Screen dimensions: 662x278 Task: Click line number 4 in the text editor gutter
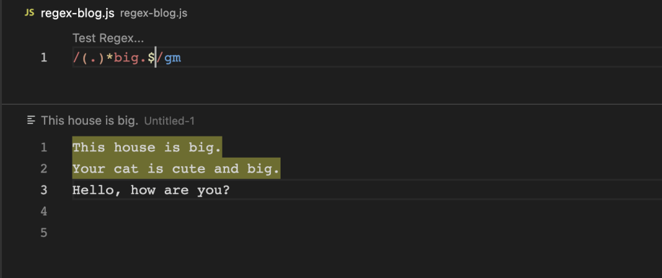pos(43,211)
